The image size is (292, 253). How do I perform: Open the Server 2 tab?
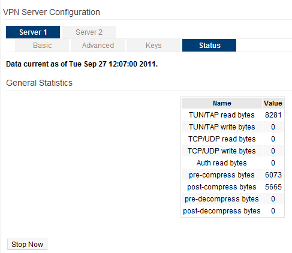[x=89, y=32]
